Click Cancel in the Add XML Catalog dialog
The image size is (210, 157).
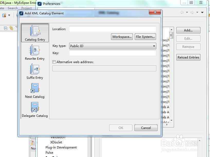pos(146,128)
